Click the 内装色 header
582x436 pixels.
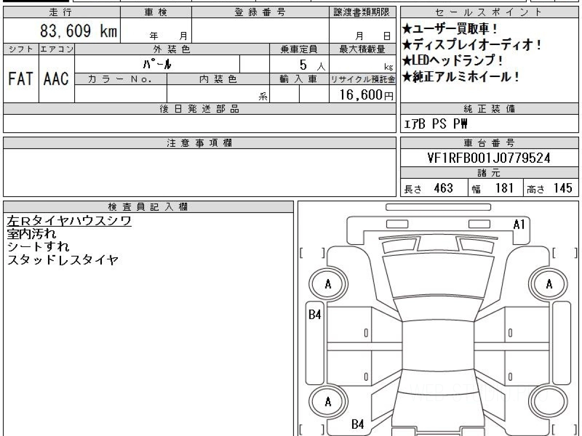218,78
